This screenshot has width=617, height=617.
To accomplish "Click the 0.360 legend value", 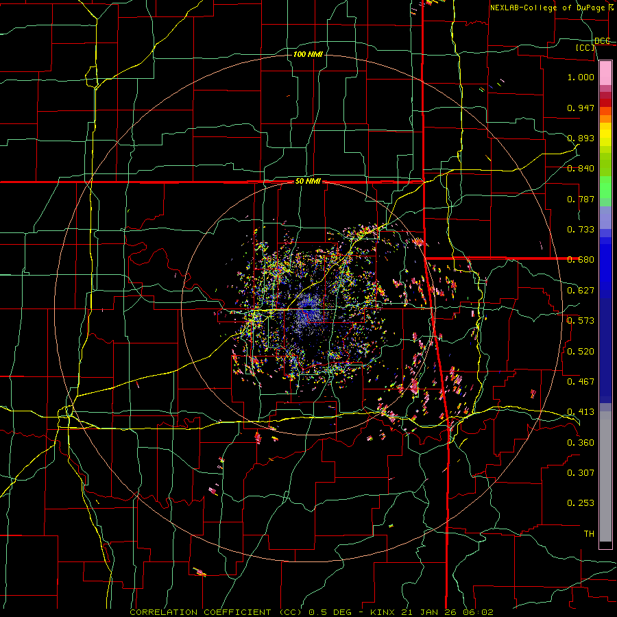I will (581, 442).
